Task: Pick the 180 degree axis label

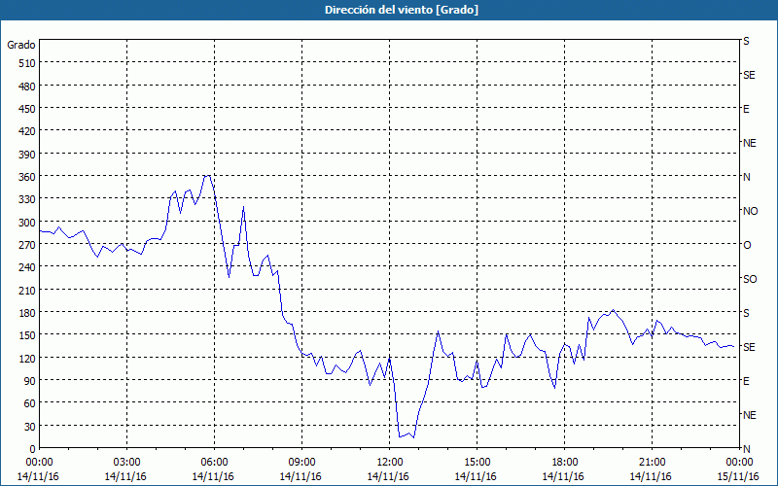Action: (x=26, y=313)
